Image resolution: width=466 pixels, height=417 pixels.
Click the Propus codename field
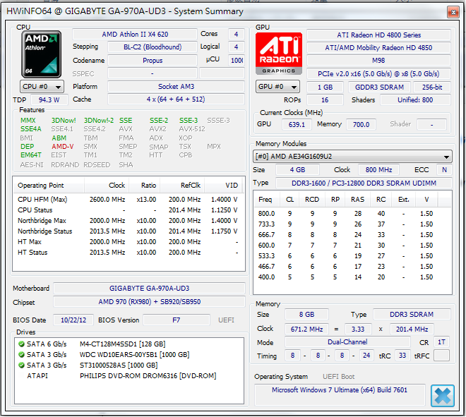tap(153, 61)
